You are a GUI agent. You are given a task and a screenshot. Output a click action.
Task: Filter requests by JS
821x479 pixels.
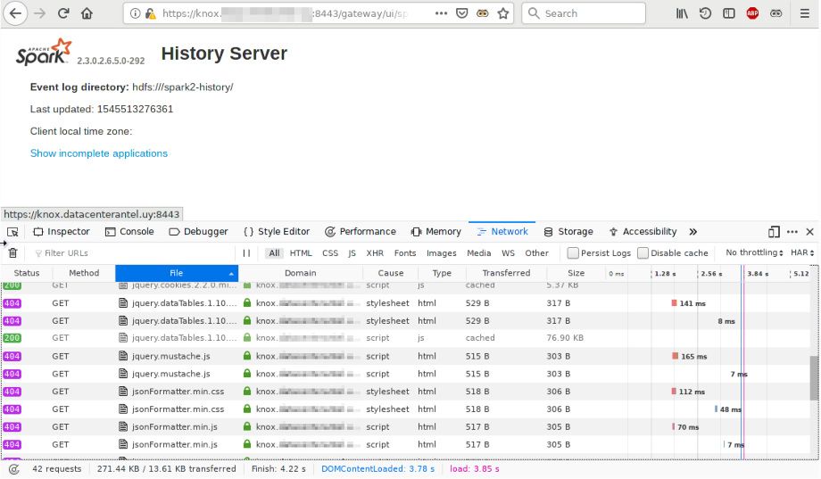coord(352,252)
